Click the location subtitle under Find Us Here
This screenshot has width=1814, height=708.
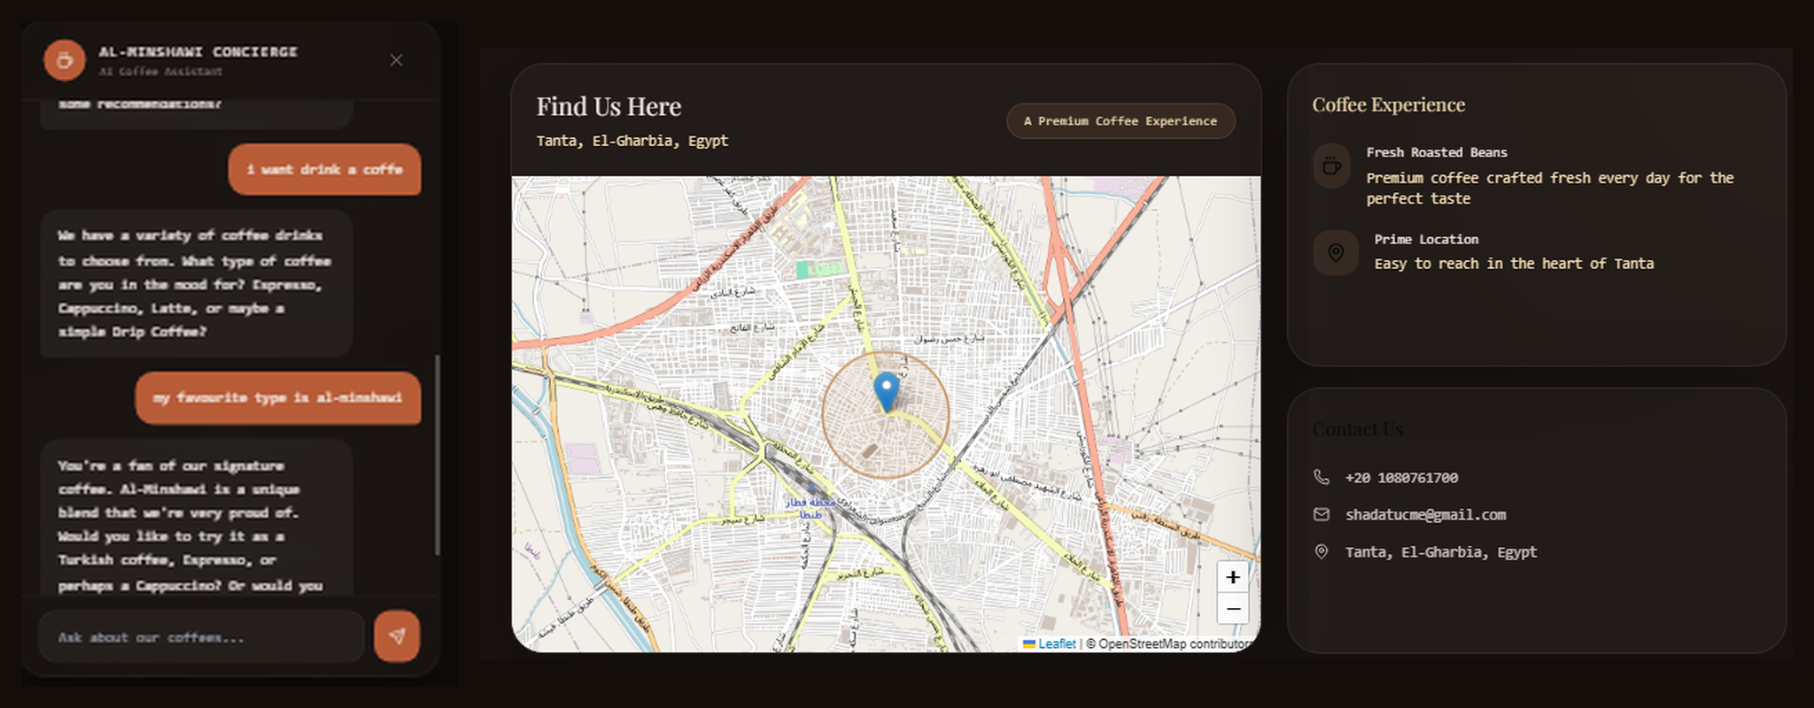[x=632, y=141]
